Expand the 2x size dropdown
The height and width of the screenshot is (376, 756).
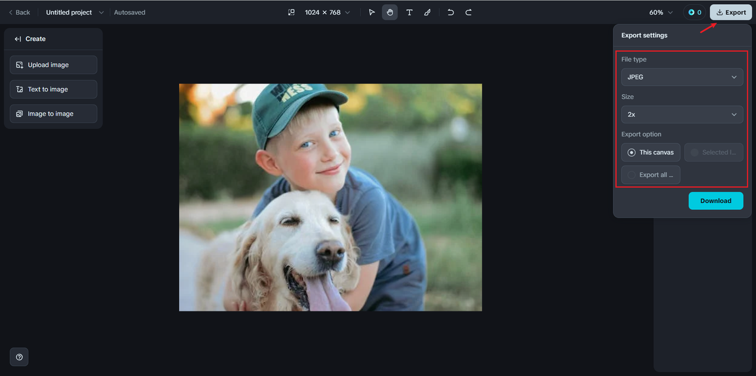tap(682, 115)
